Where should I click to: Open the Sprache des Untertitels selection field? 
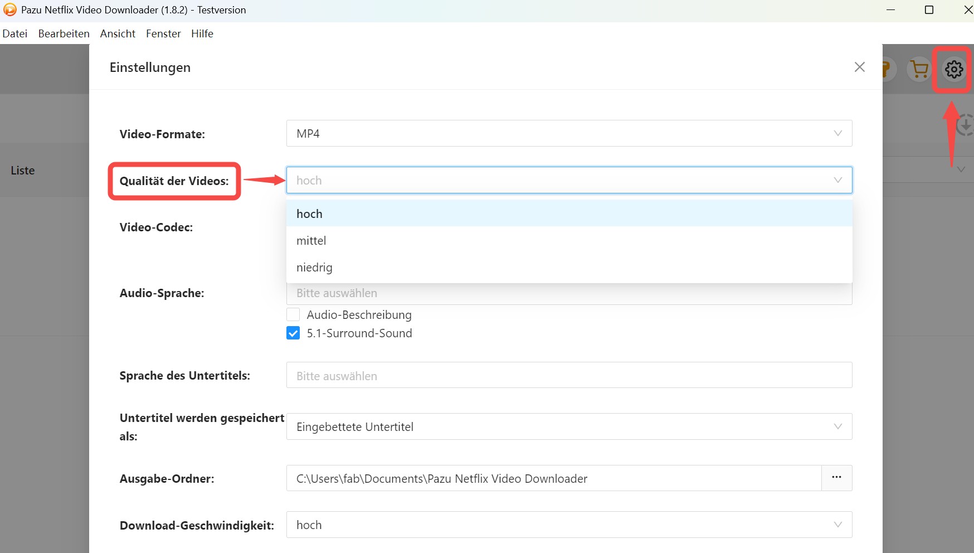coord(569,375)
